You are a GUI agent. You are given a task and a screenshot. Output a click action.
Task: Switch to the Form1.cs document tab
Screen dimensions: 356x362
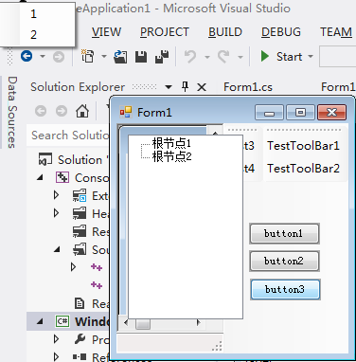[x=248, y=87]
